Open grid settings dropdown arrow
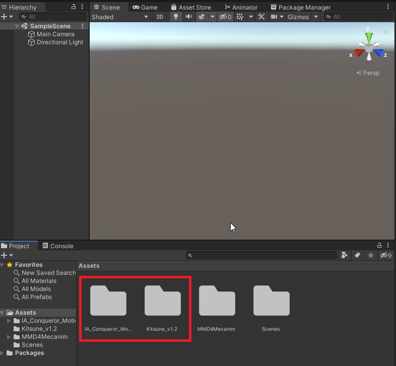Viewport: 396px width, 366px height. click(x=250, y=17)
